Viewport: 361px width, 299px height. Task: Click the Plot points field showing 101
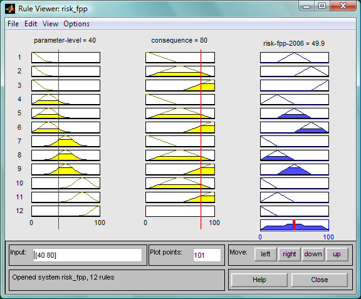tap(207, 255)
